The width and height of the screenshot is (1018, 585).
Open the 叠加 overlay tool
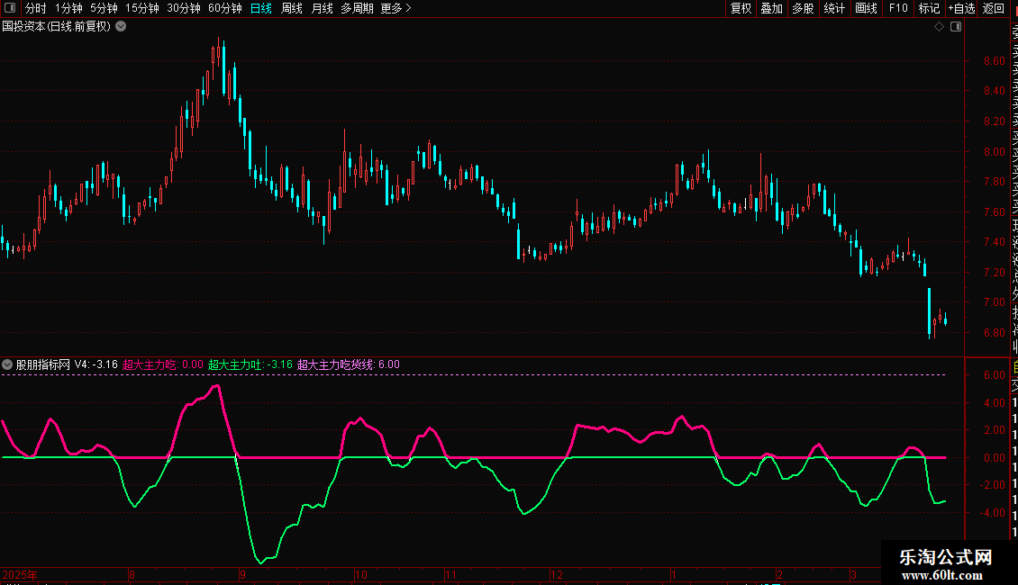[x=771, y=8]
